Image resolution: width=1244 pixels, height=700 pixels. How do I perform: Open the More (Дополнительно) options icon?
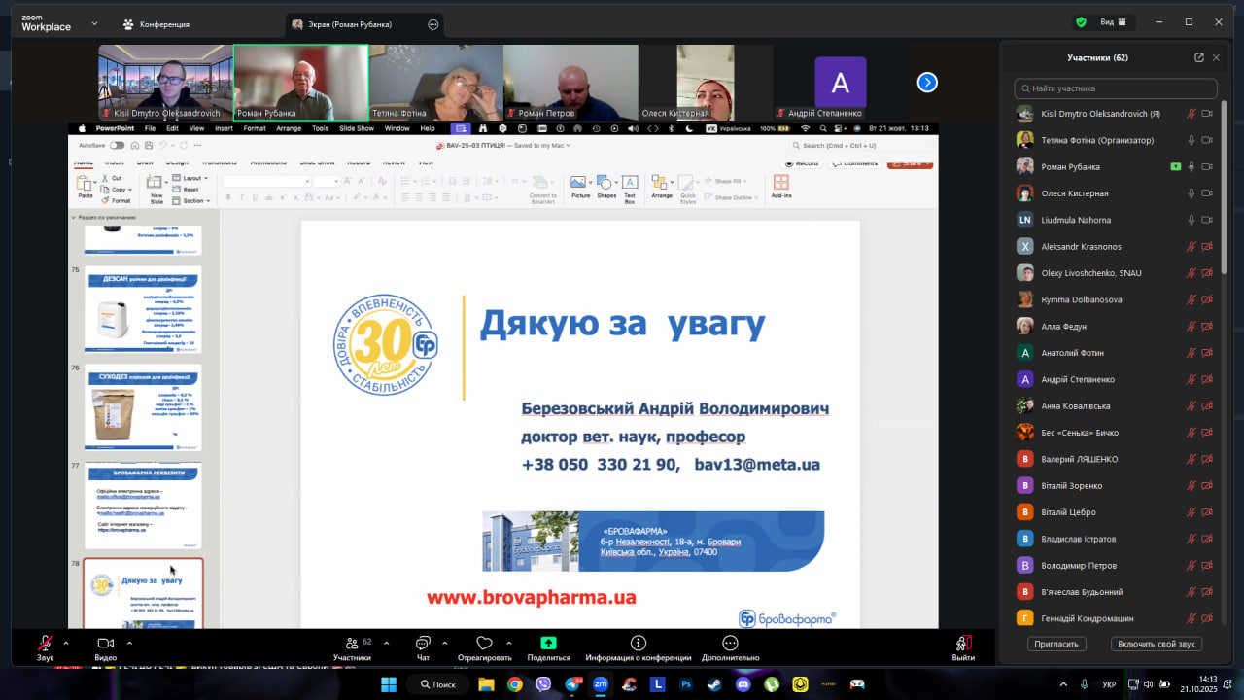pos(730,644)
